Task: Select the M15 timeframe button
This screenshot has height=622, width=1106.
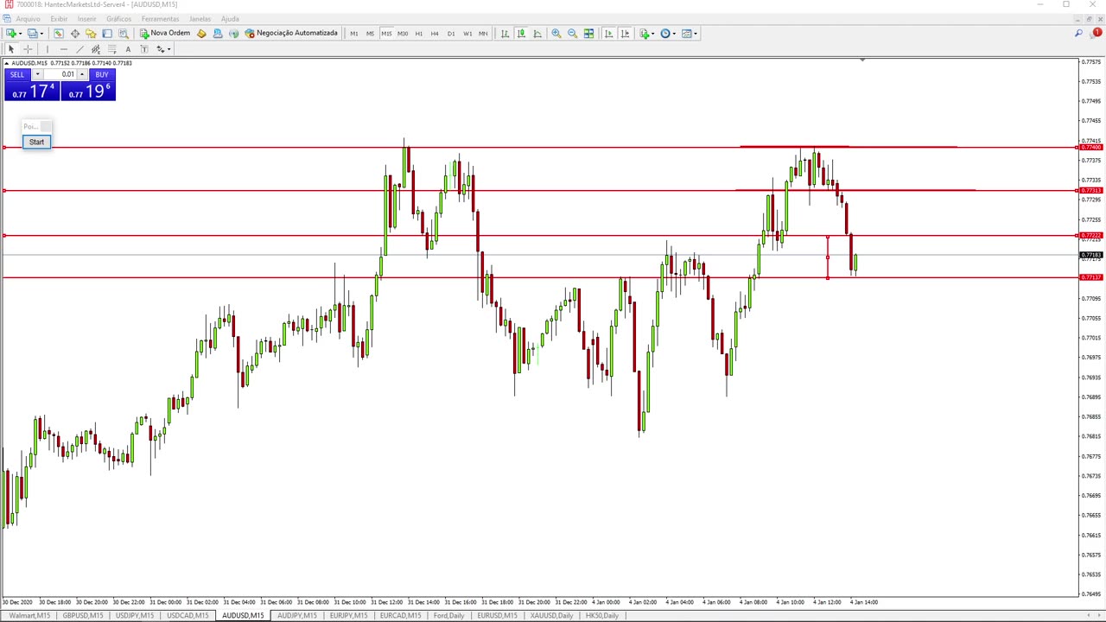Action: pyautogui.click(x=386, y=34)
